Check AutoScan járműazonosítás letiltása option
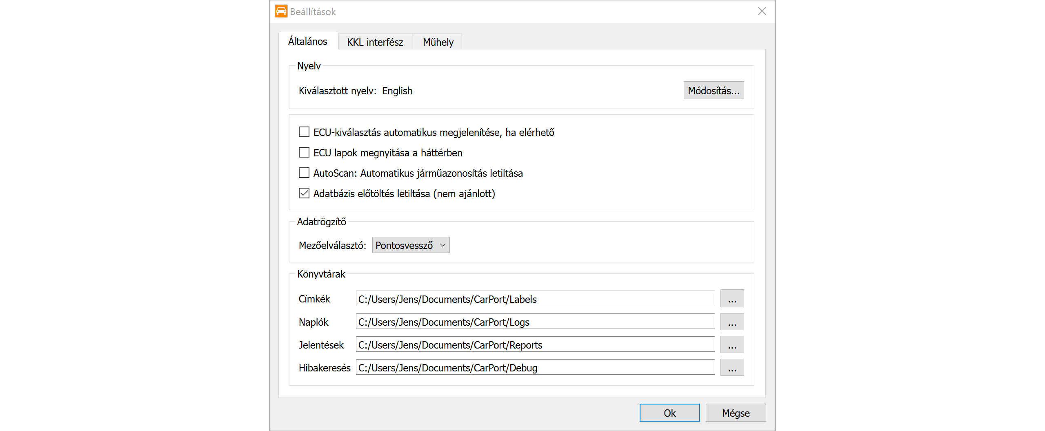 (x=304, y=173)
